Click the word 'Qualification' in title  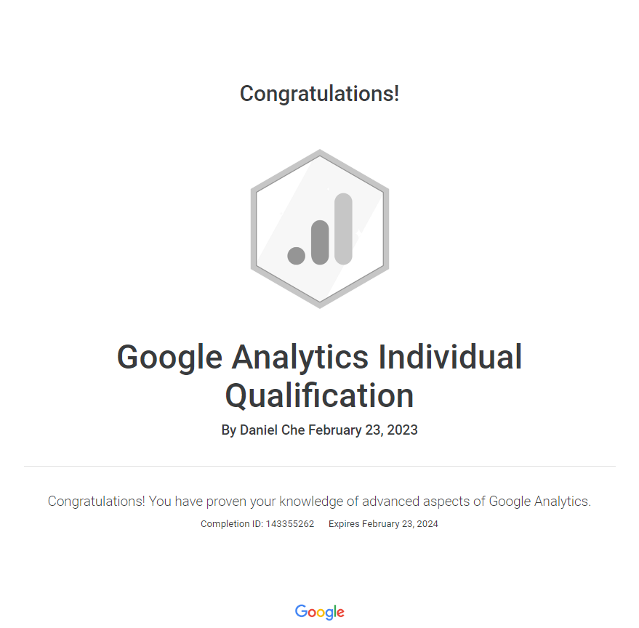(320, 396)
